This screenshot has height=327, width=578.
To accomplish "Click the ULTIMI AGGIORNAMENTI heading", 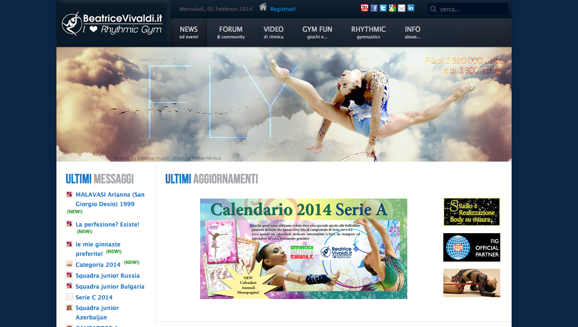I will click(211, 179).
